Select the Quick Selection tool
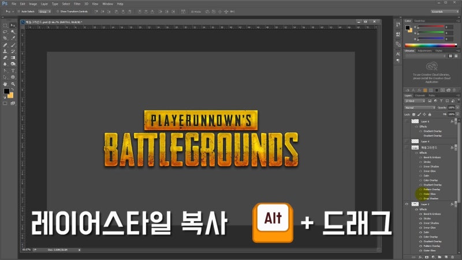 (13, 32)
